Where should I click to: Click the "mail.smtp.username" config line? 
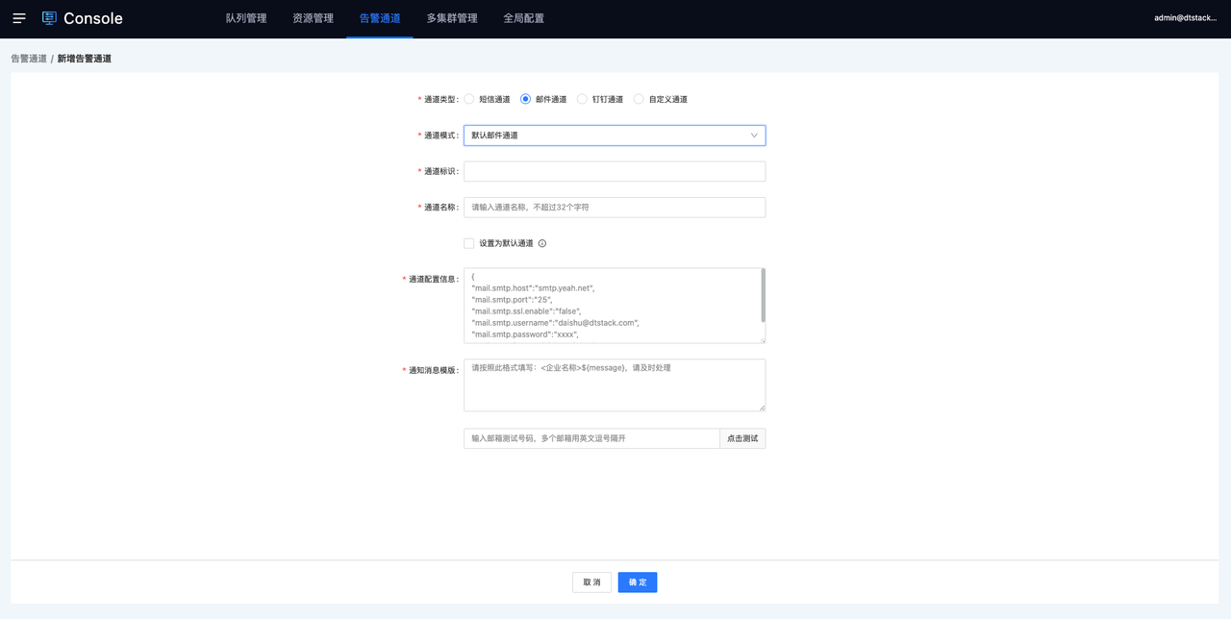tap(556, 323)
